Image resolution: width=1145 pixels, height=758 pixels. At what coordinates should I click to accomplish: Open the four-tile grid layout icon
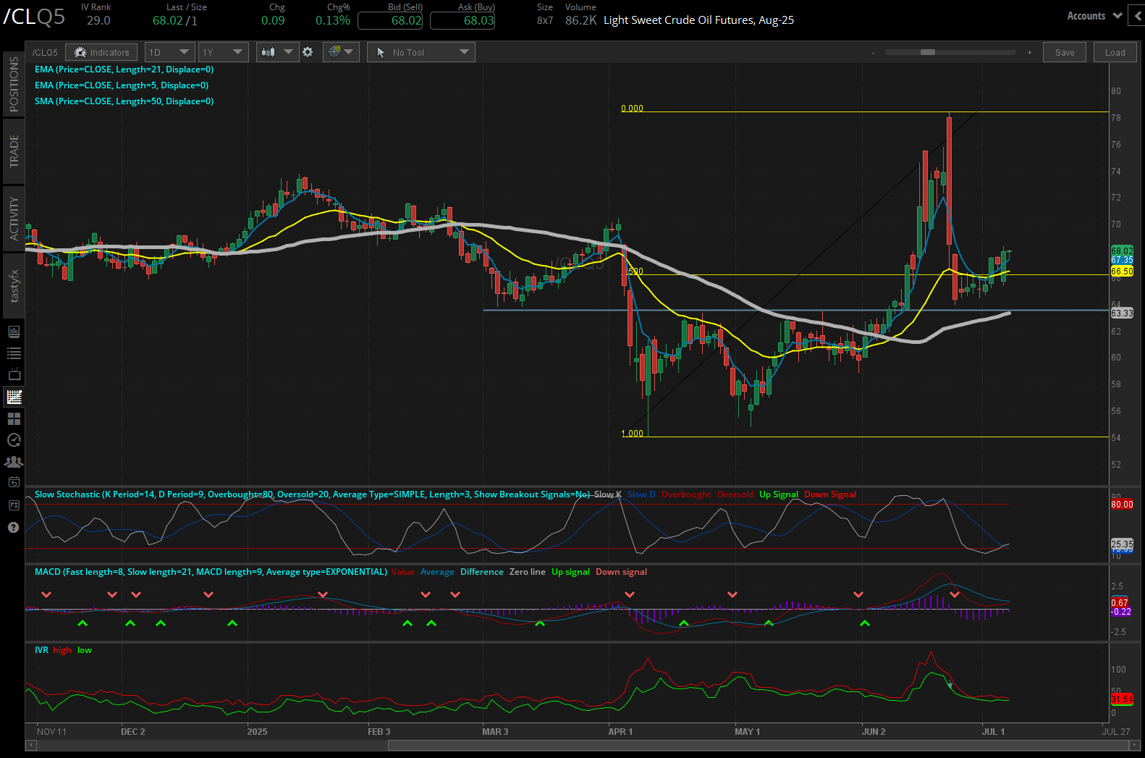[x=14, y=418]
